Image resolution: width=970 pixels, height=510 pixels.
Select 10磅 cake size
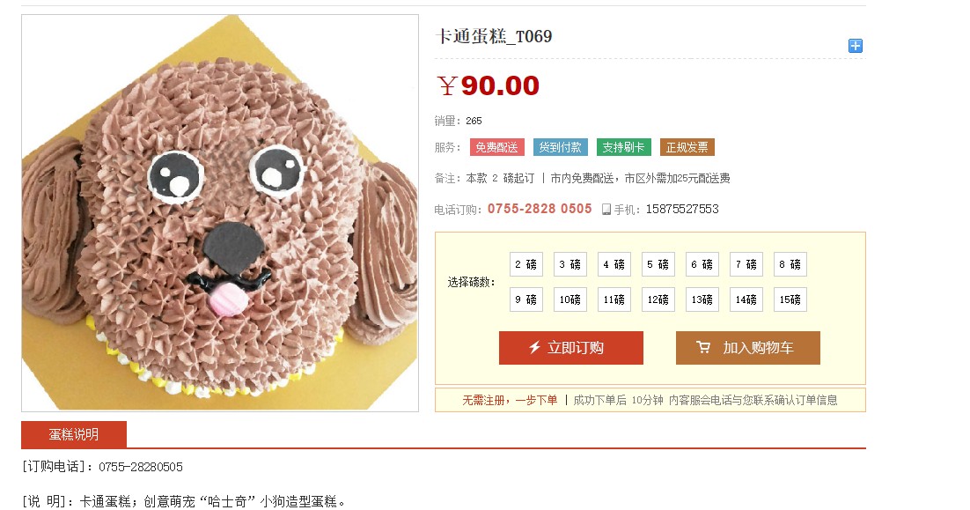point(570,299)
